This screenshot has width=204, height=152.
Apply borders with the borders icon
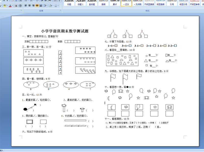[56, 5]
